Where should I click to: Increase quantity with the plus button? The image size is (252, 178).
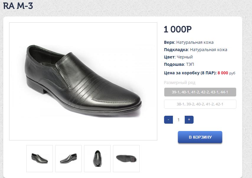coord(189,120)
